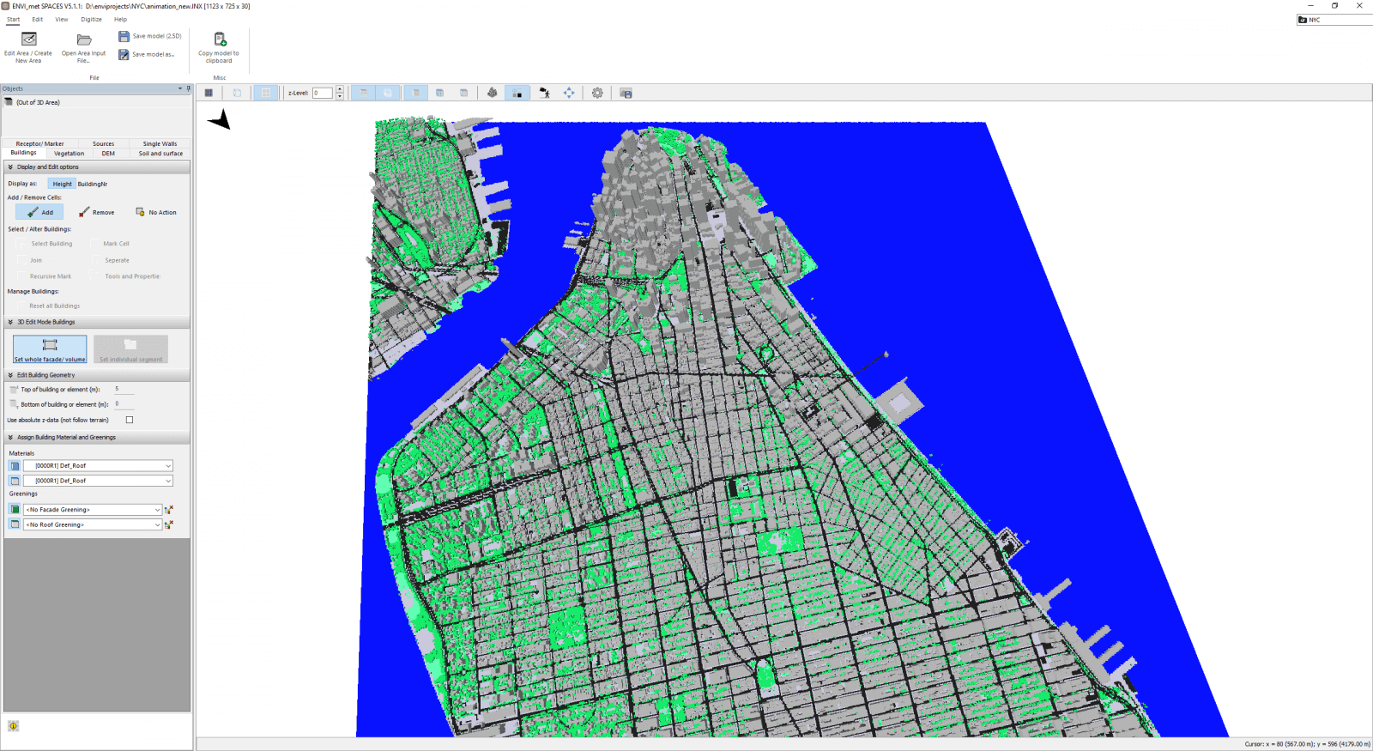
Task: Switch display to BuildingNr
Action: [x=93, y=184]
